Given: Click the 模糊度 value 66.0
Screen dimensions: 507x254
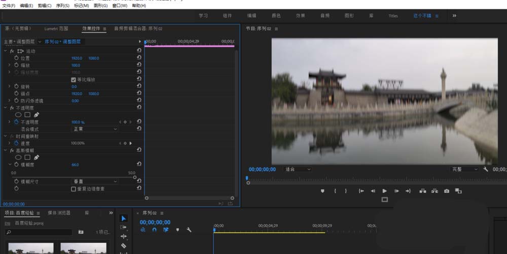Looking at the screenshot, I should click(75, 164).
